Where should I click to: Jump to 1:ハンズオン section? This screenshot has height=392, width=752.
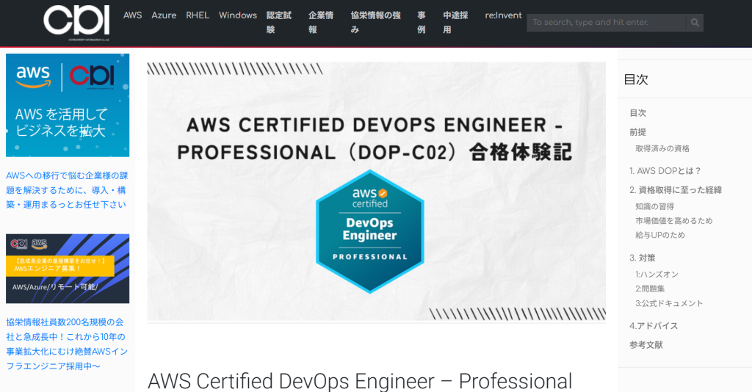[x=657, y=275]
